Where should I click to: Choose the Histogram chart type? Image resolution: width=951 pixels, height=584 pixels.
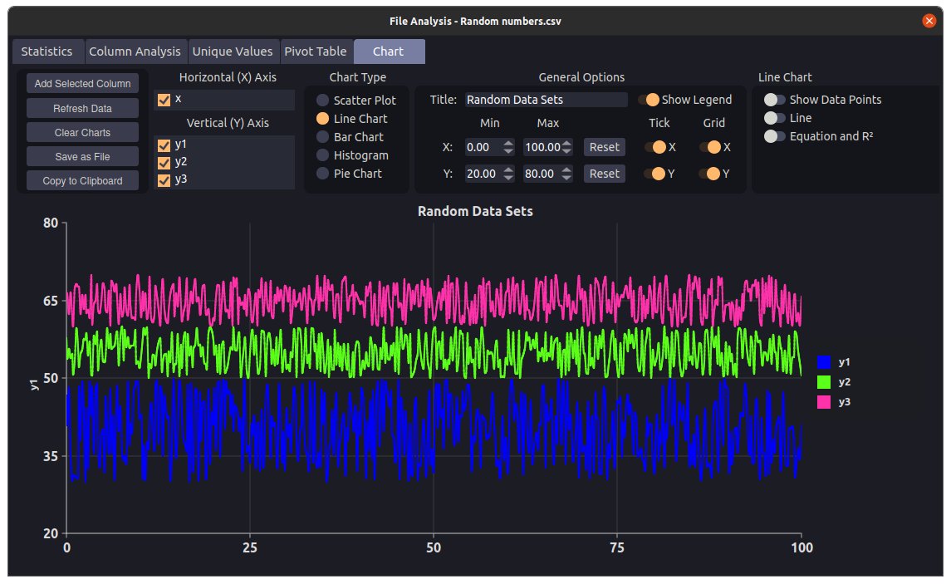click(x=322, y=155)
